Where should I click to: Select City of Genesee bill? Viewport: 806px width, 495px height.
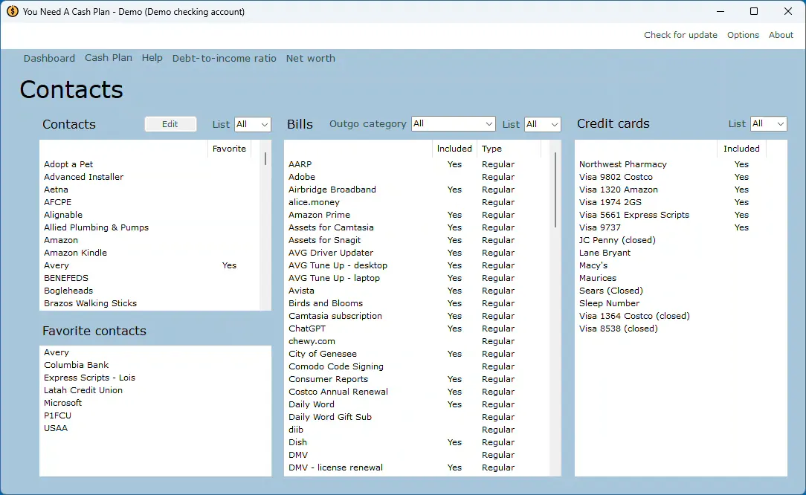click(x=322, y=354)
